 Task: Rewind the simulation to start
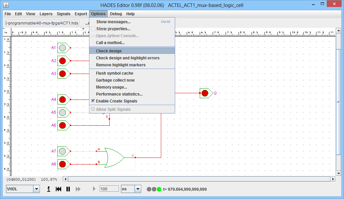click(58, 189)
